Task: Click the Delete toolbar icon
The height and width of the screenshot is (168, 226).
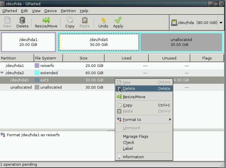Action: point(22,20)
